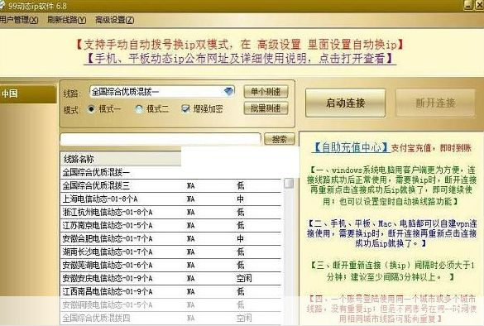Select the 中国 sidebar tab

[x=28, y=93]
